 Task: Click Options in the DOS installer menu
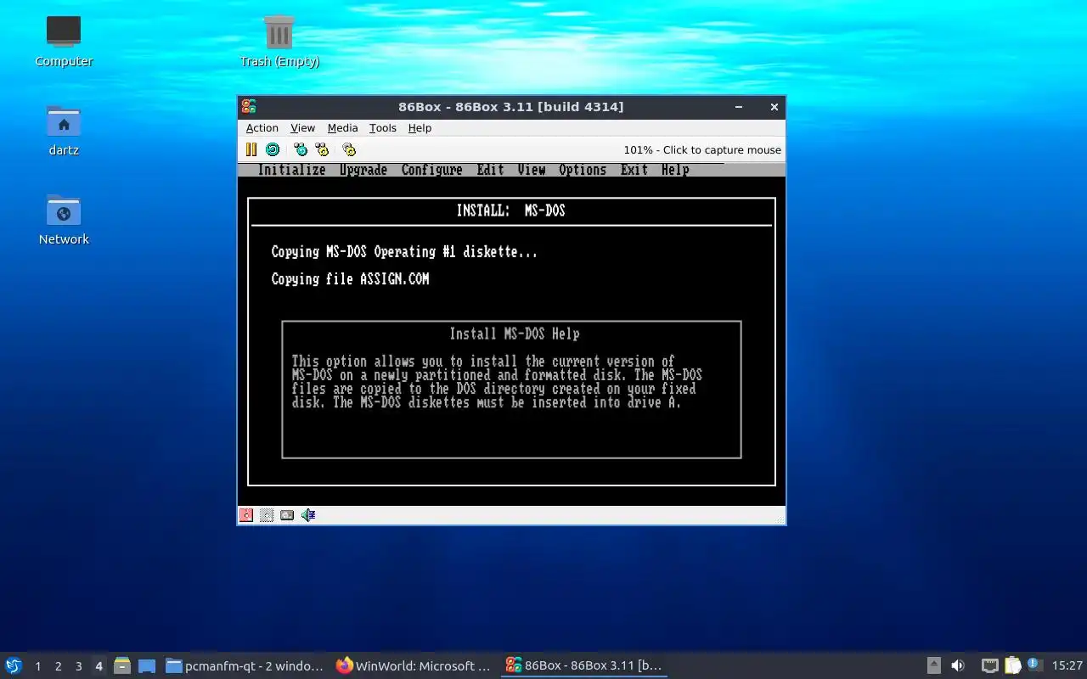[x=583, y=170]
